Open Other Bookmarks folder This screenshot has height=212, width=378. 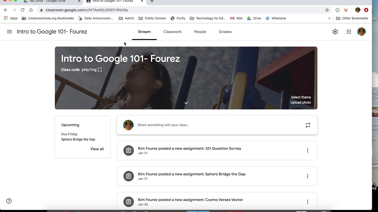pos(352,18)
